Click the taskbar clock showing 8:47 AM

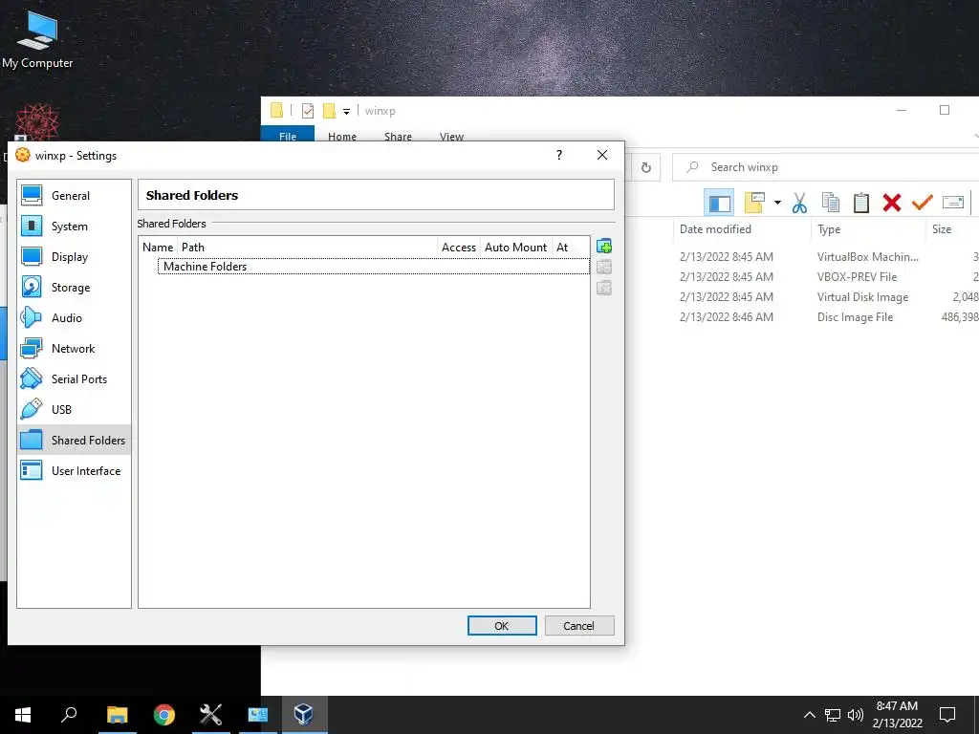click(897, 715)
